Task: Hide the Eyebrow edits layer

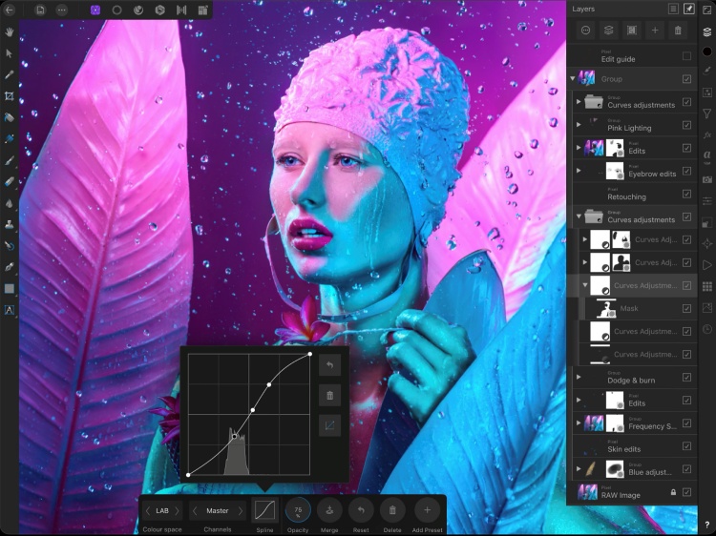Action: (x=686, y=171)
